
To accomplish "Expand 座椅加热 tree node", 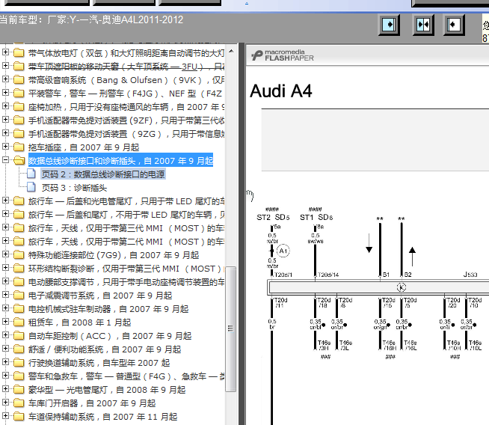I will [x=5, y=106].
